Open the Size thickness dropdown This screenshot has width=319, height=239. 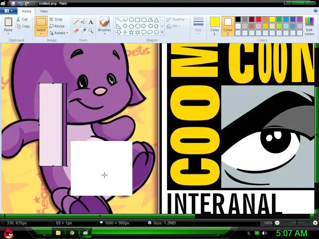click(x=198, y=26)
